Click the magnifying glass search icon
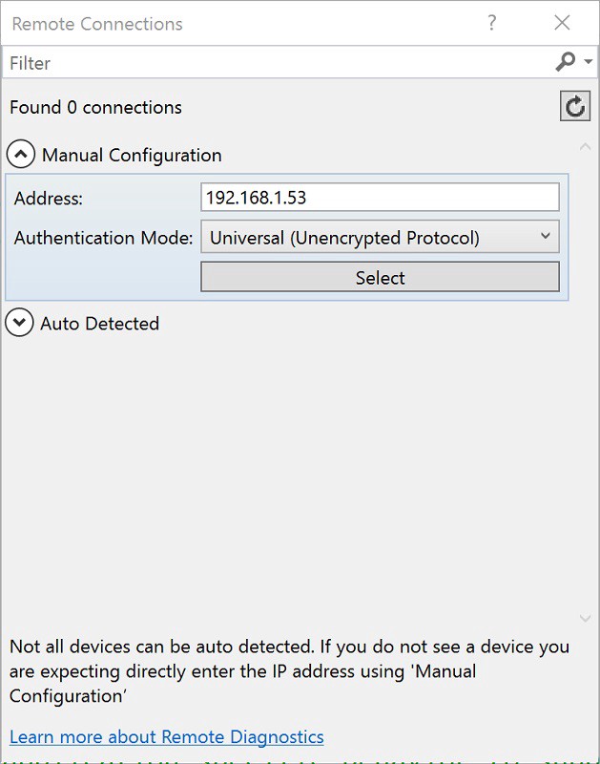The width and height of the screenshot is (600, 764). point(566,62)
